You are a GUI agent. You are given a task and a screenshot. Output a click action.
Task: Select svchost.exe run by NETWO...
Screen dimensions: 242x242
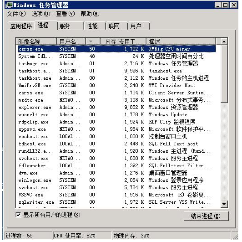(117, 158)
